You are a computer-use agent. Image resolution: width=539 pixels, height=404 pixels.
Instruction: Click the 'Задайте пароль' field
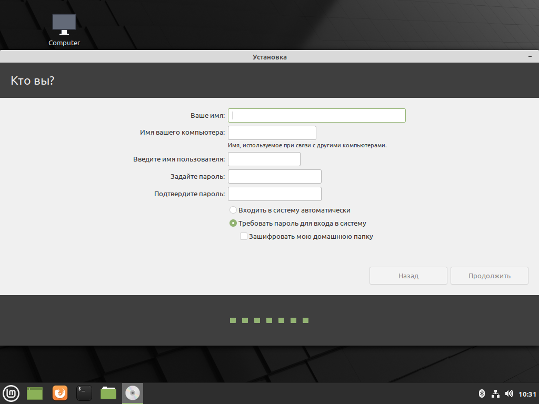[x=275, y=177]
